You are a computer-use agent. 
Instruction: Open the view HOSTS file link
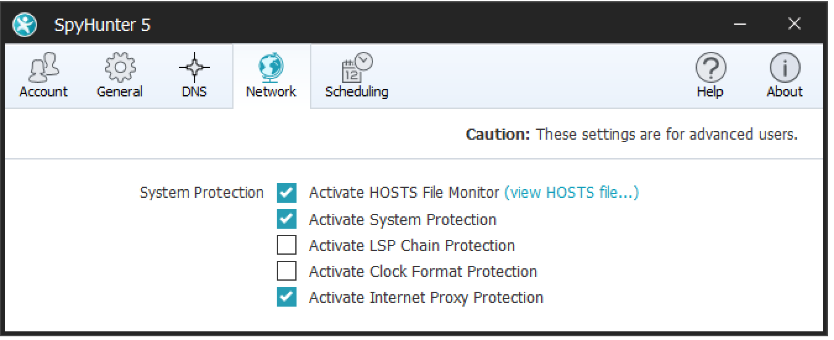click(571, 193)
